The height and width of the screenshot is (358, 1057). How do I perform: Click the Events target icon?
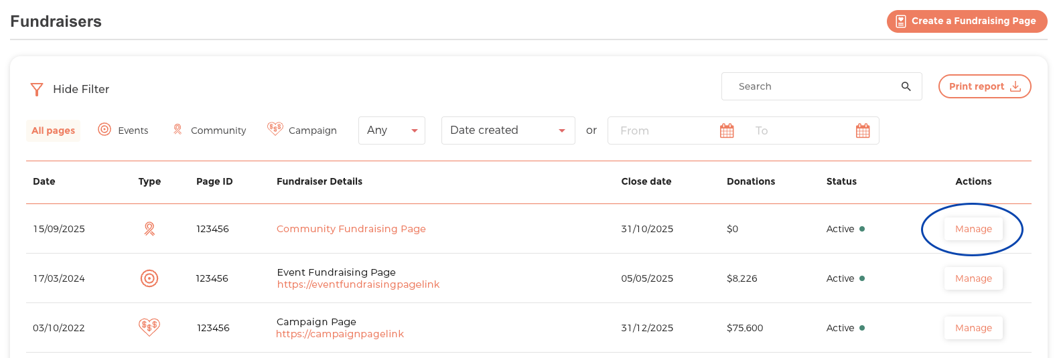click(x=104, y=129)
